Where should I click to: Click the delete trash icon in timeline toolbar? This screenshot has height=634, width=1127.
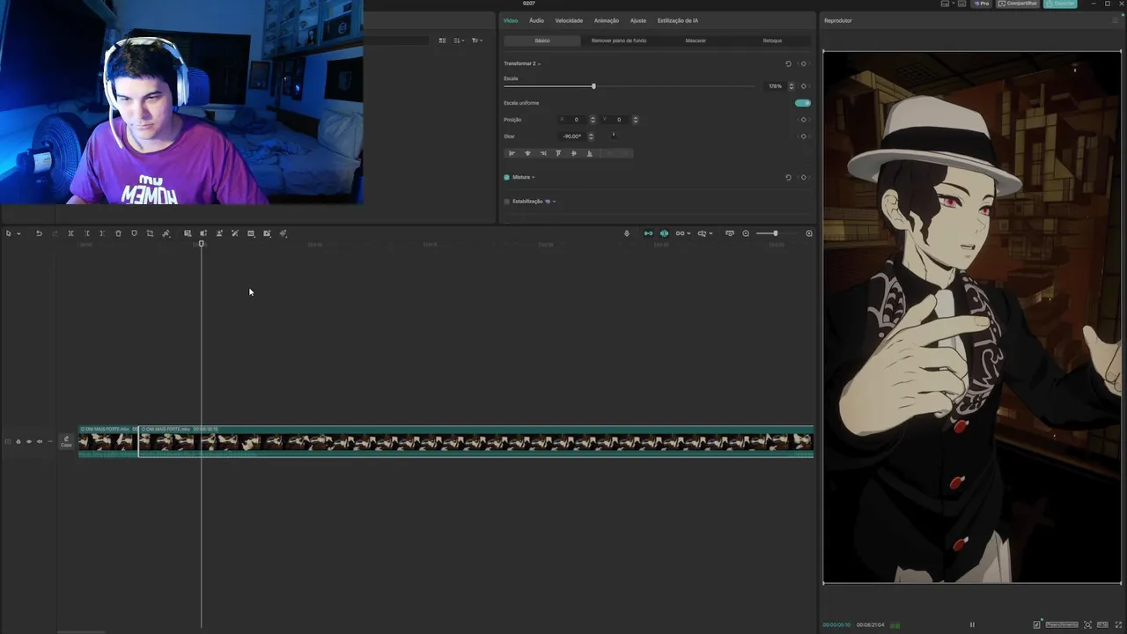click(118, 233)
